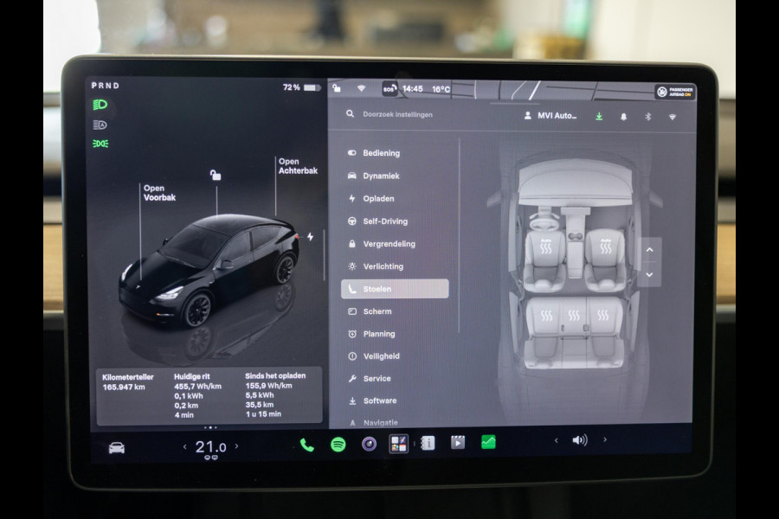
Task: Tap the charging bolt icon near car
Action: pyautogui.click(x=310, y=237)
